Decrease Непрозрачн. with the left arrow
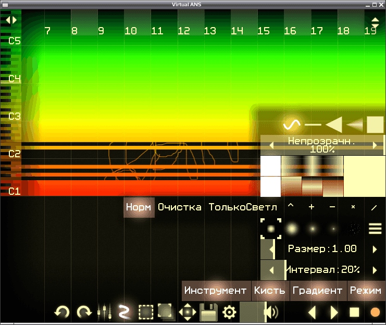The image size is (386, 325). coord(271,145)
